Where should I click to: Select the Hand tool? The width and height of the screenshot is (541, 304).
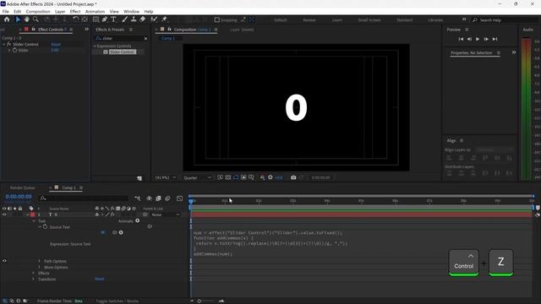point(26,19)
